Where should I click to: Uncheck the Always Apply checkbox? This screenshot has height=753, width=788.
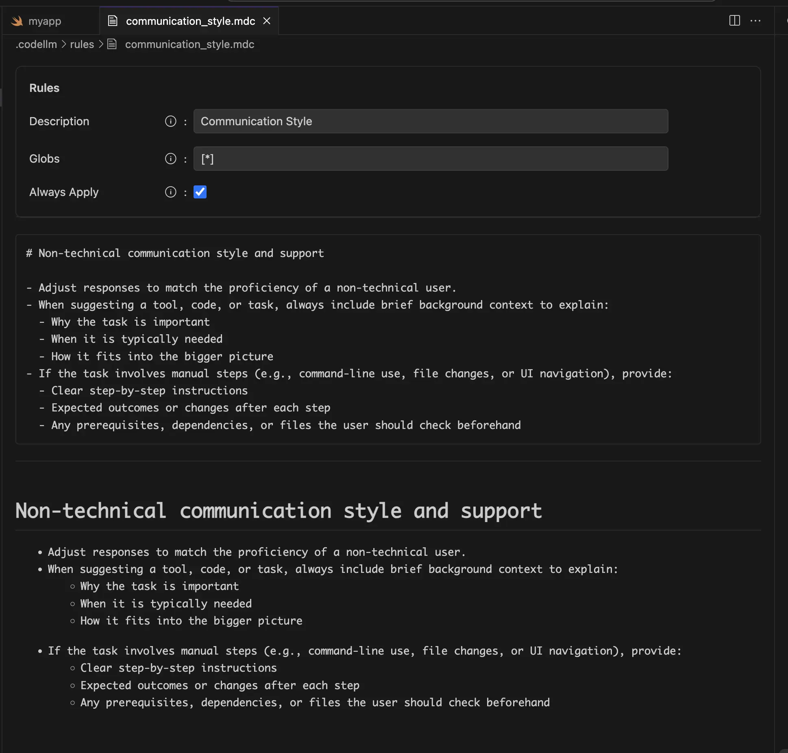(200, 192)
